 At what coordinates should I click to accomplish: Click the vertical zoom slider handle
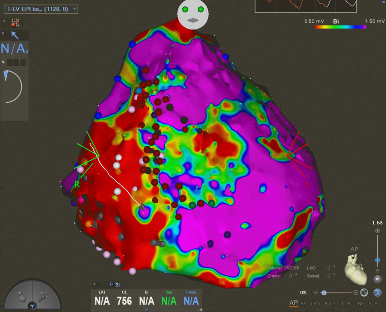tap(377, 260)
